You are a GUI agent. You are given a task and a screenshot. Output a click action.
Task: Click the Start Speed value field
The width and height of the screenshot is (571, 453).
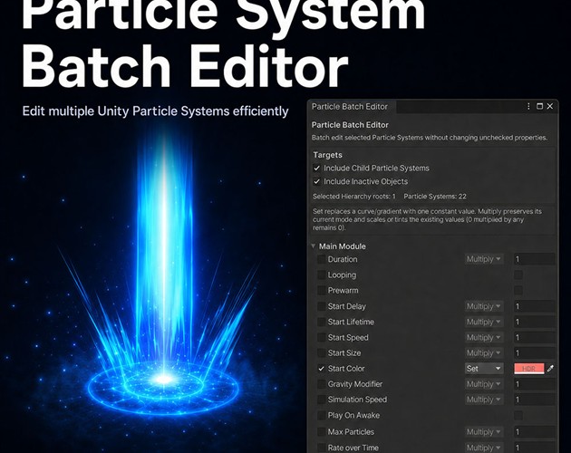coord(534,338)
